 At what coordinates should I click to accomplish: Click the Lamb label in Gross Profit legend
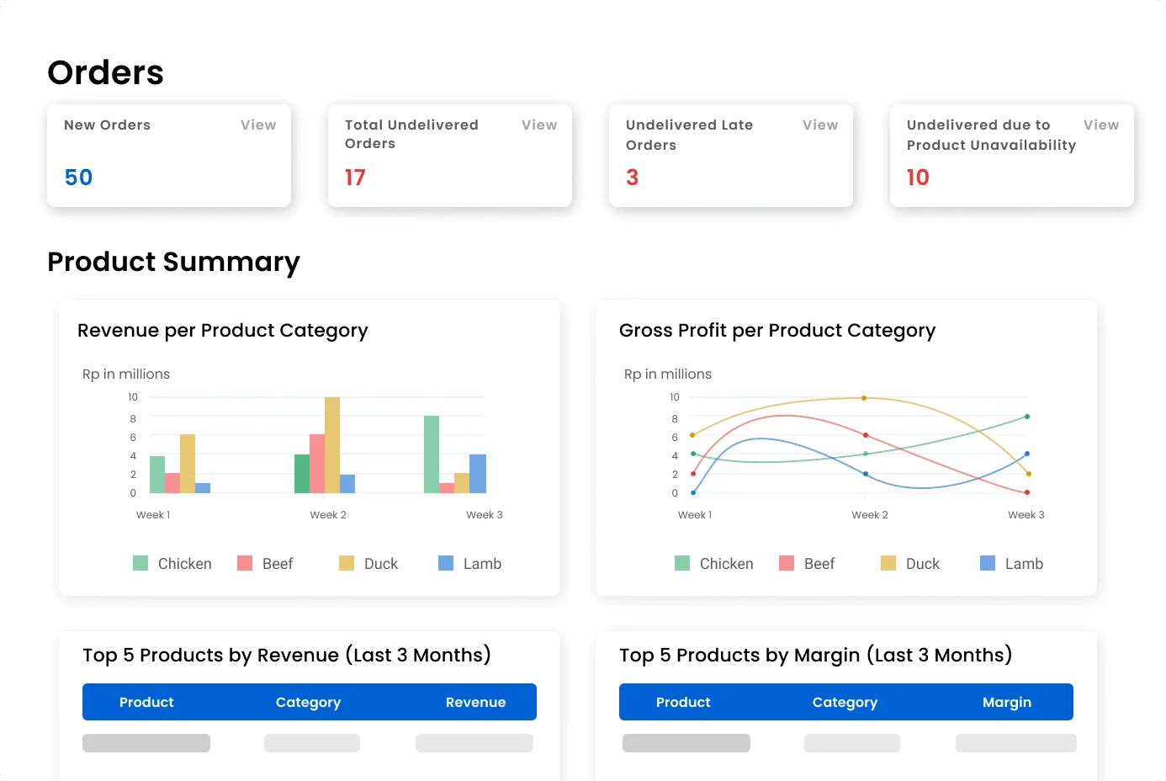tap(1024, 564)
